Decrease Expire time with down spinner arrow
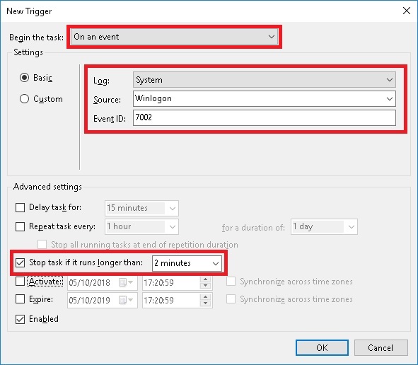Image resolution: width=418 pixels, height=365 pixels. (205, 303)
